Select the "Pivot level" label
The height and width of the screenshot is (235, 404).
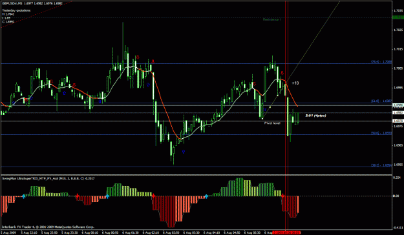(x=272, y=123)
